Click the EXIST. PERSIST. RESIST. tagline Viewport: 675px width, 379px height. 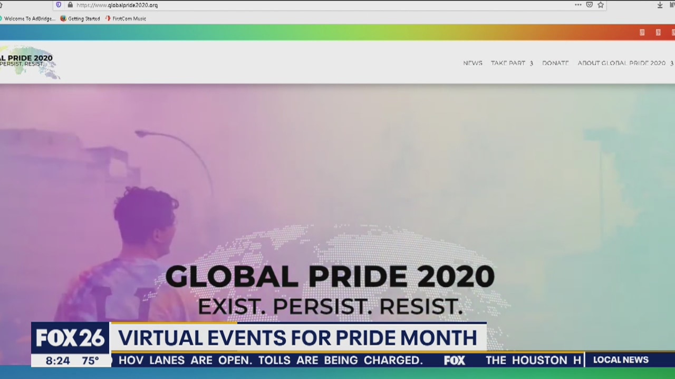[x=330, y=307]
